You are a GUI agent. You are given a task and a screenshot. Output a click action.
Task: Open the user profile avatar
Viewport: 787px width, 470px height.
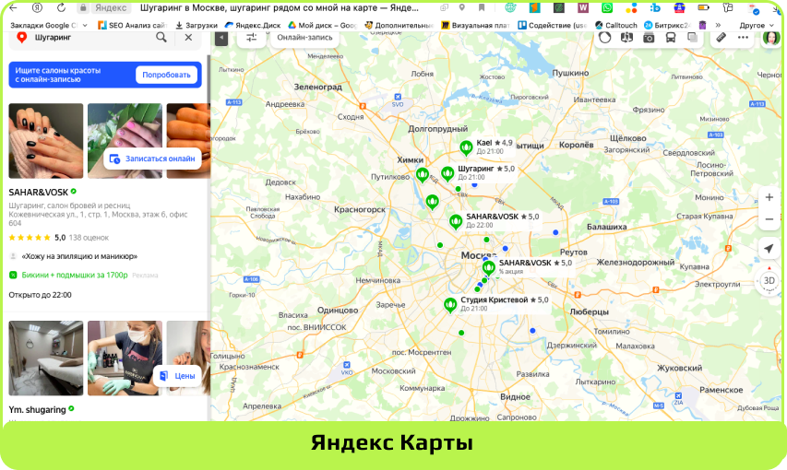coord(770,38)
